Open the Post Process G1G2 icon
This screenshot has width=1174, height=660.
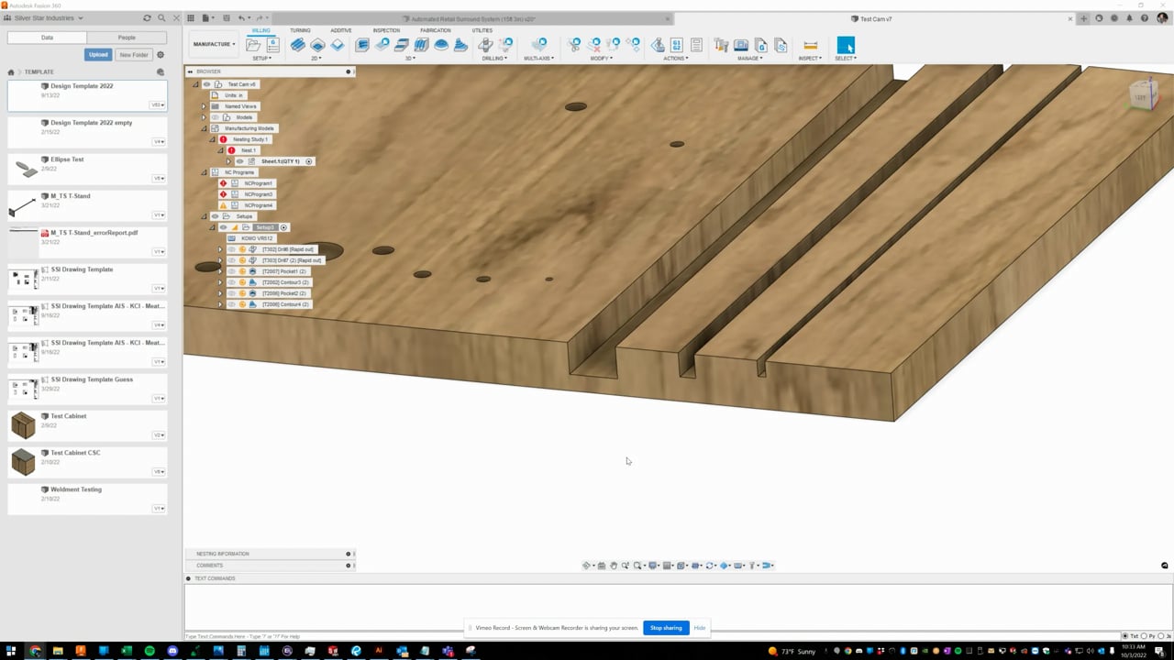tap(677, 45)
